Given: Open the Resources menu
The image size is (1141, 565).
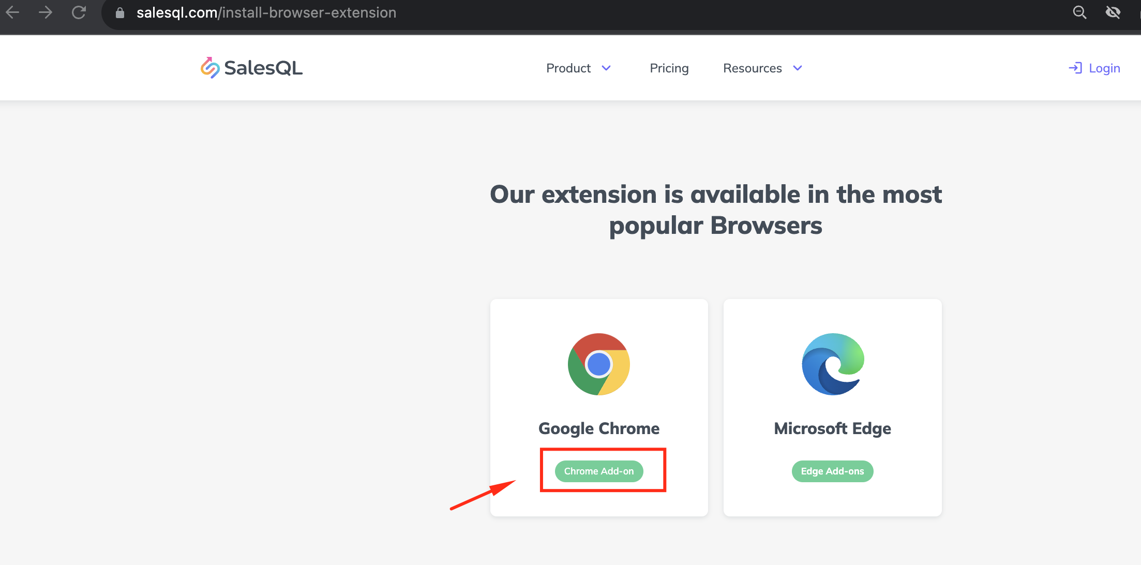Looking at the screenshot, I should click(763, 68).
